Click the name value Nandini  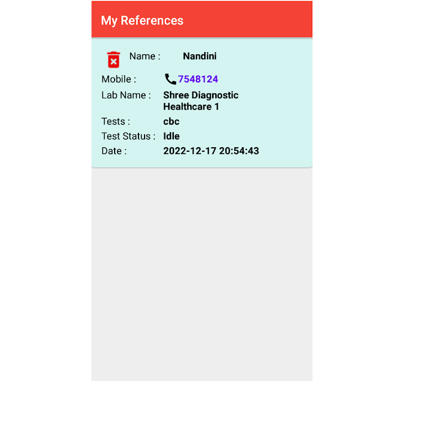[200, 56]
